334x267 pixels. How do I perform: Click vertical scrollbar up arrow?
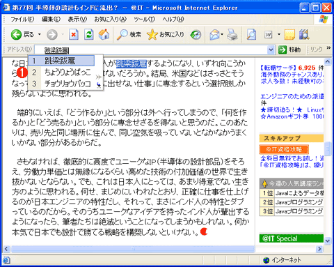coord(328,61)
